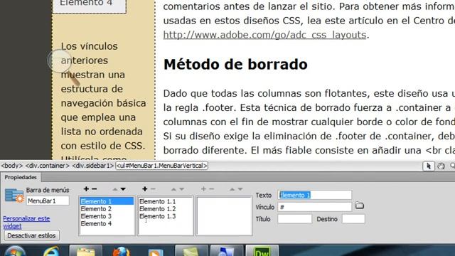The image size is (455, 256).
Task: Select Elemento 1 in the menu list
Action: 107,201
